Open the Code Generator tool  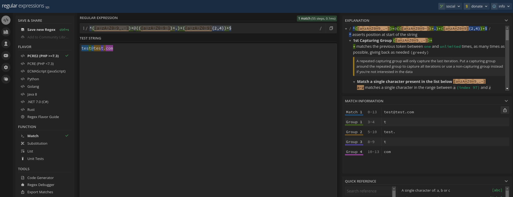pyautogui.click(x=40, y=178)
